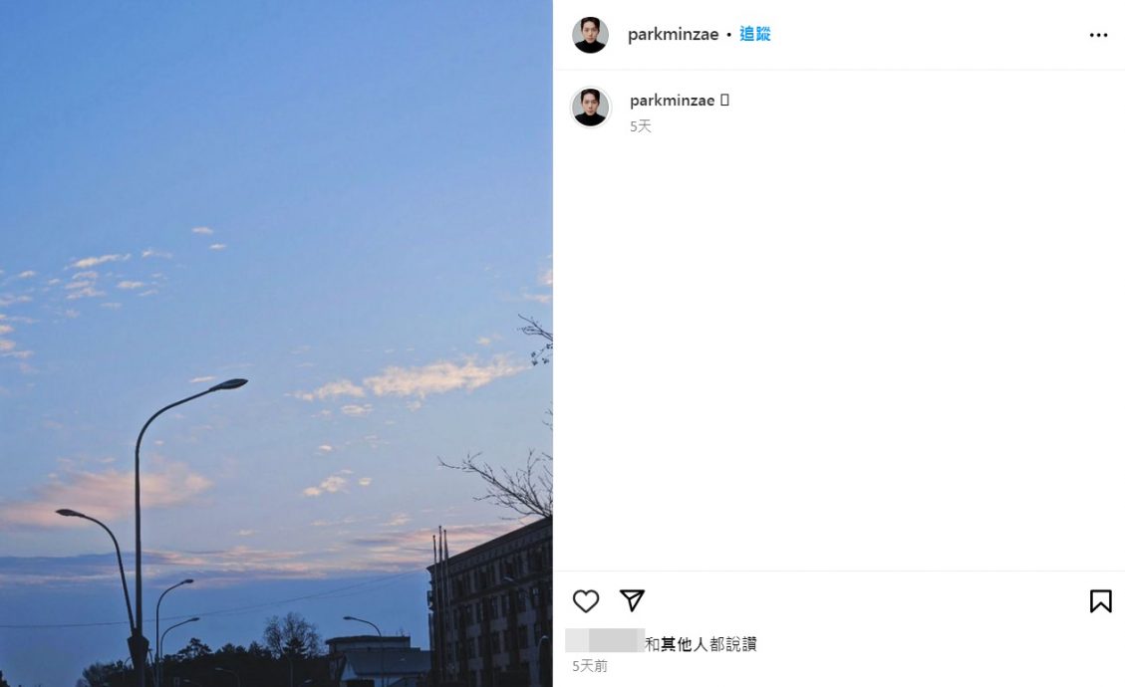Follow parkminzae via the blue 追蹤 link
Viewport: 1125px width, 687px height.
point(754,34)
